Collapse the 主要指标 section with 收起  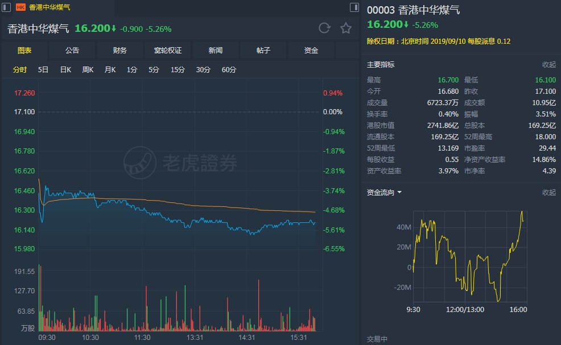tap(549, 65)
